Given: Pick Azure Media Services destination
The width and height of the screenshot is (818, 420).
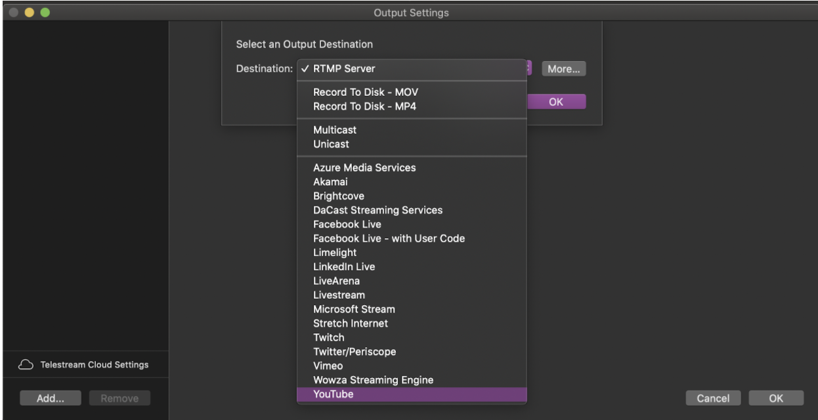Looking at the screenshot, I should (412, 167).
